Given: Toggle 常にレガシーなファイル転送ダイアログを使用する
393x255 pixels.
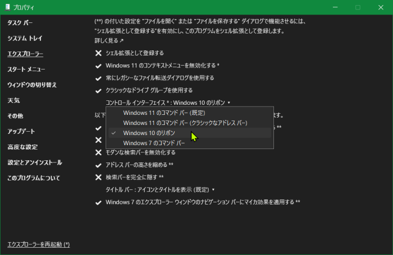Looking at the screenshot, I should click(159, 78).
